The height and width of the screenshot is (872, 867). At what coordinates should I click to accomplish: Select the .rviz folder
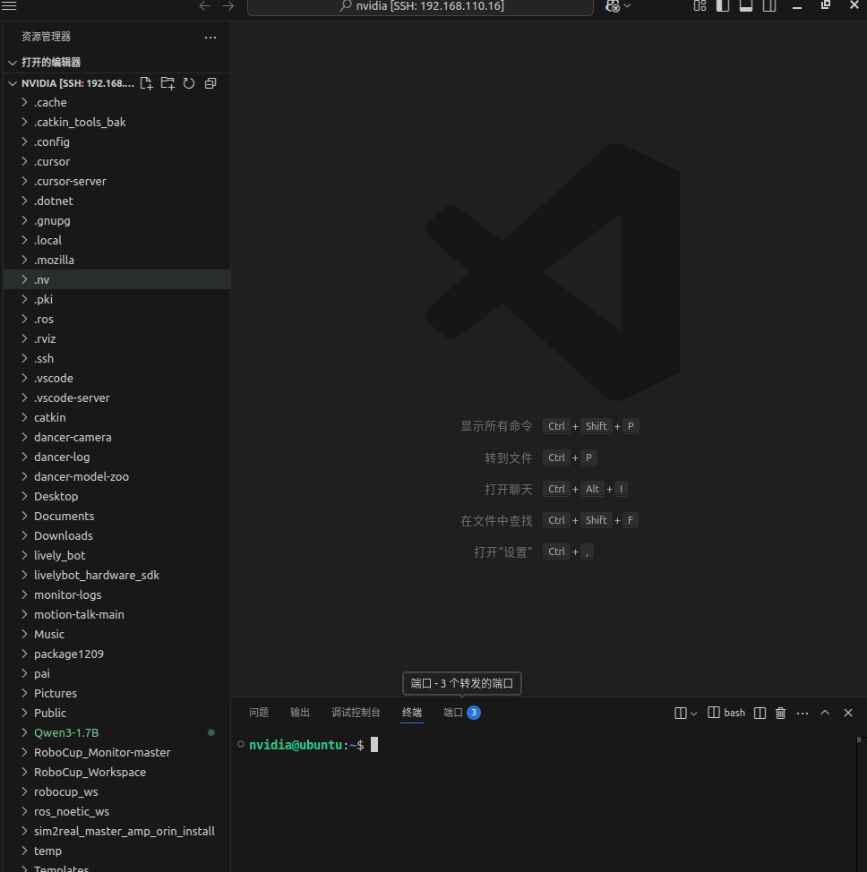(x=116, y=338)
